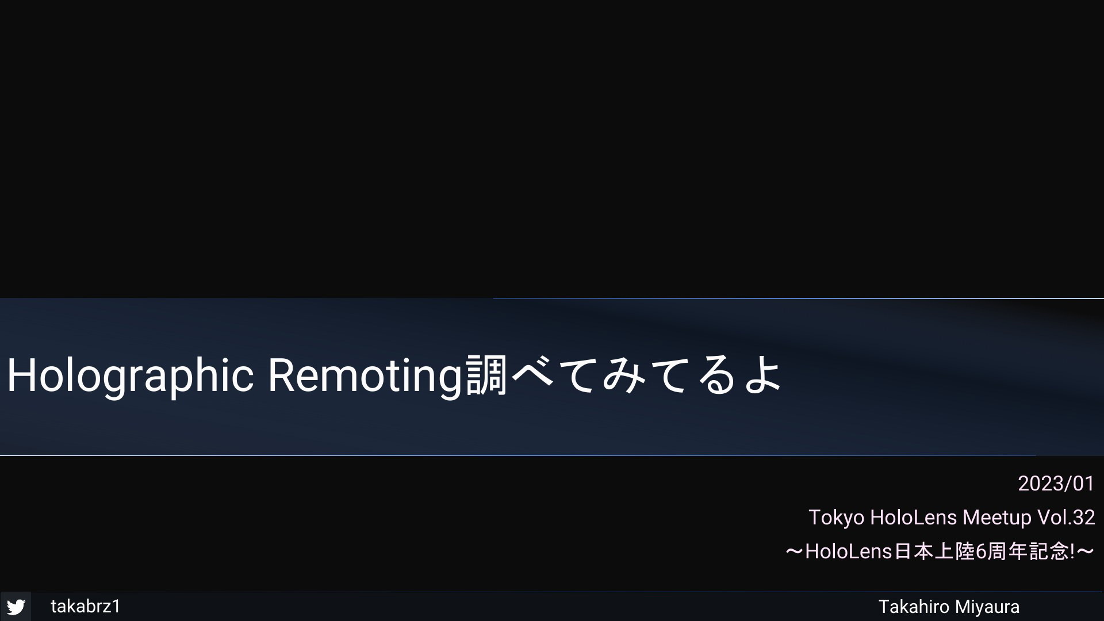Click the thin line along the banner's top edge
The image size is (1104, 621).
pyautogui.click(x=798, y=298)
